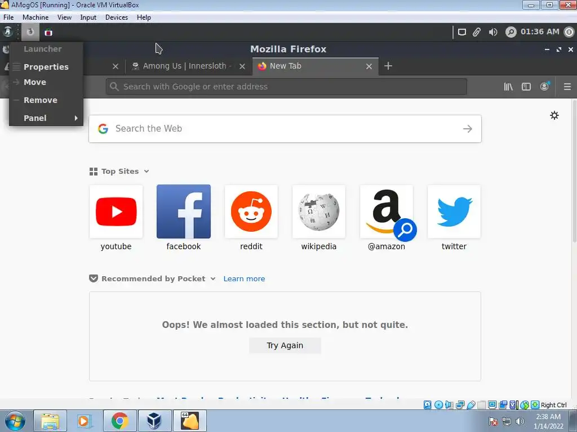Click VirtualBox CPU virtualization status icon
This screenshot has width=577, height=432.
513,405
